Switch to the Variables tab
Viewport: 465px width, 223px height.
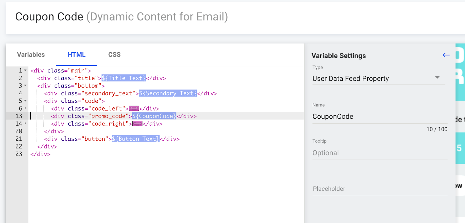(31, 55)
